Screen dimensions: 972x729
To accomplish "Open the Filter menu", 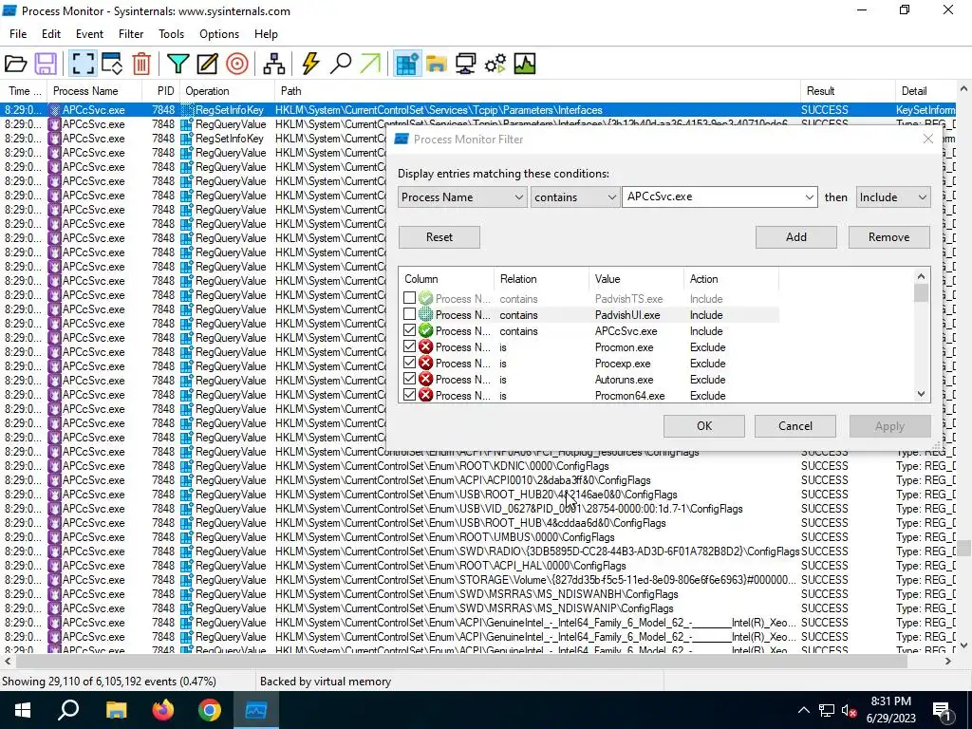I will tap(131, 34).
